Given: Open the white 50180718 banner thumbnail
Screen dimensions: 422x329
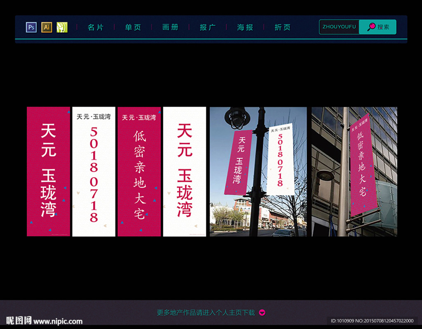Looking at the screenshot, I should (x=94, y=171).
